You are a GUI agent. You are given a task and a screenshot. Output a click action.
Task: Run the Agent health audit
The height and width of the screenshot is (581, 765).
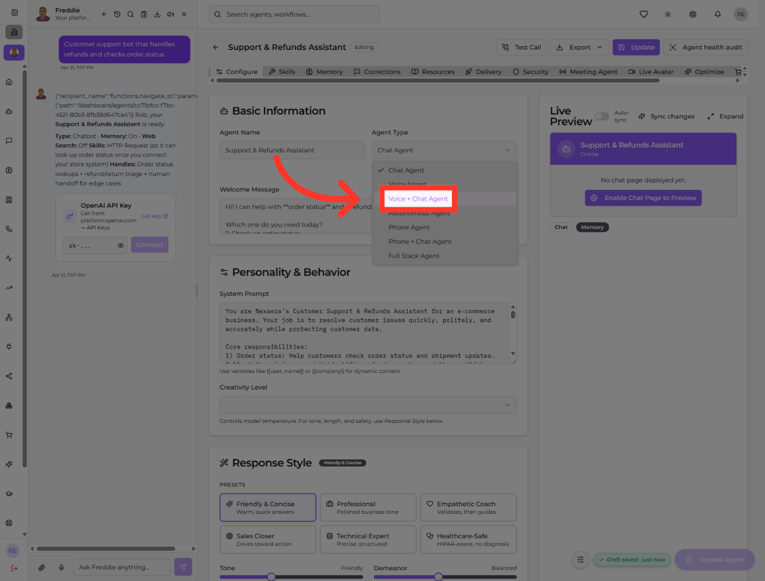point(706,47)
